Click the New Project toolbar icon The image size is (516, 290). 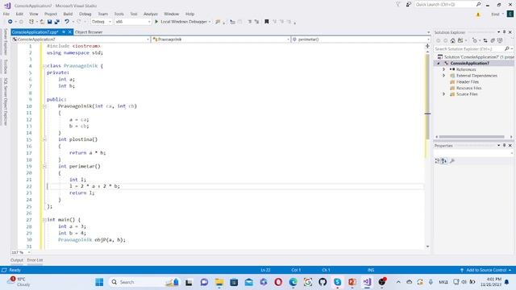[x=31, y=22]
